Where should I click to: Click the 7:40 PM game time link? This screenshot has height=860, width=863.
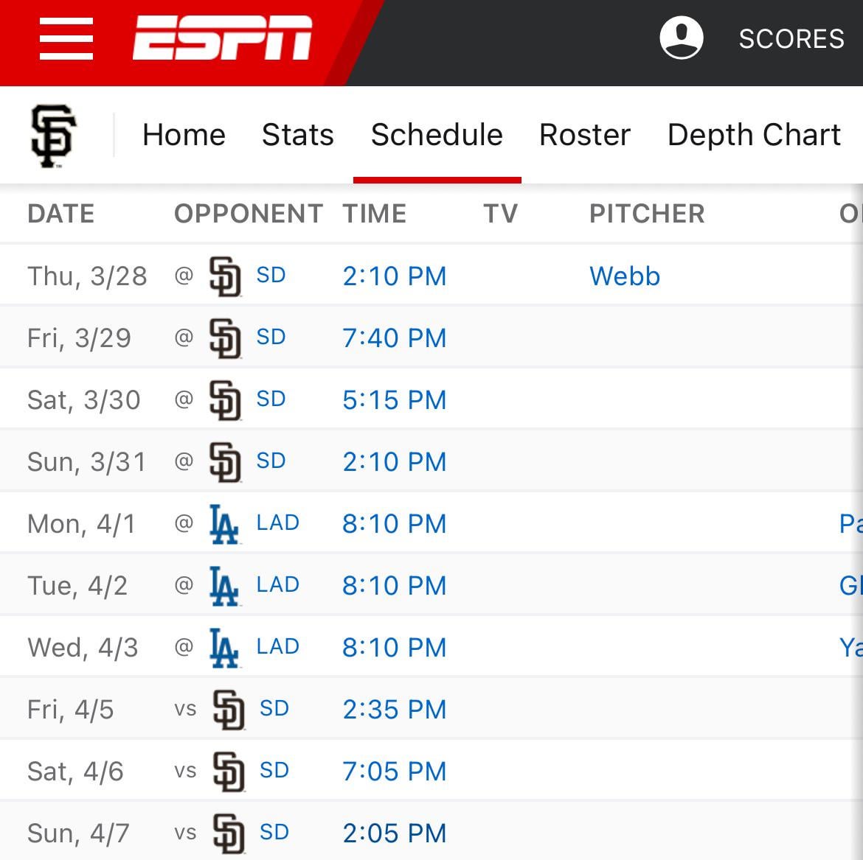pyautogui.click(x=394, y=338)
